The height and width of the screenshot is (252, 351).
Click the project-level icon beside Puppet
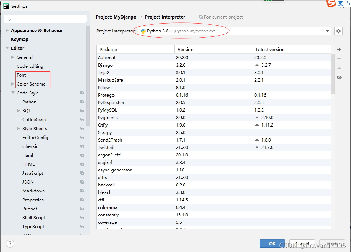82,209
